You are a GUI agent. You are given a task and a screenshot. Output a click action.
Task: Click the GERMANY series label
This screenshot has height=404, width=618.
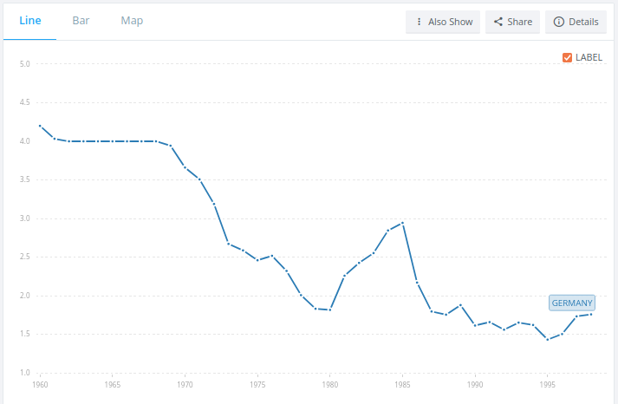[572, 303]
